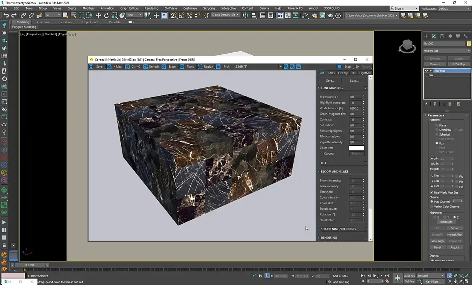Expand the Sharpening/Blurring section
Image resolution: width=472 pixels, height=285 pixels.
[338, 229]
